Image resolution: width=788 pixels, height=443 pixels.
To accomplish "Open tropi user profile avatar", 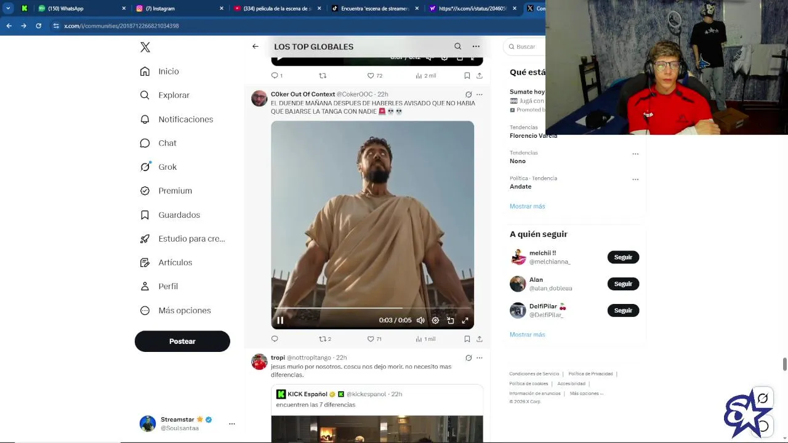I will pos(259,362).
